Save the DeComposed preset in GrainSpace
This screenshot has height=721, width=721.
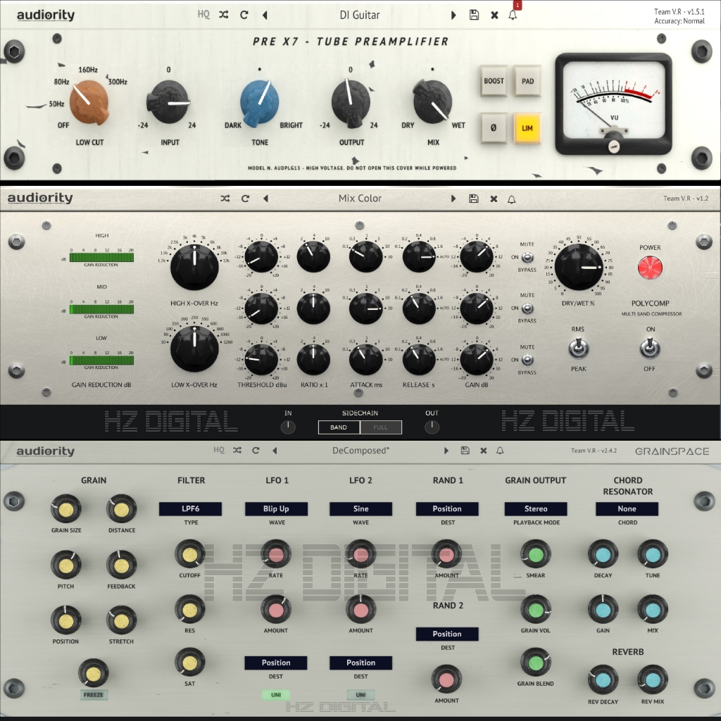tap(465, 451)
